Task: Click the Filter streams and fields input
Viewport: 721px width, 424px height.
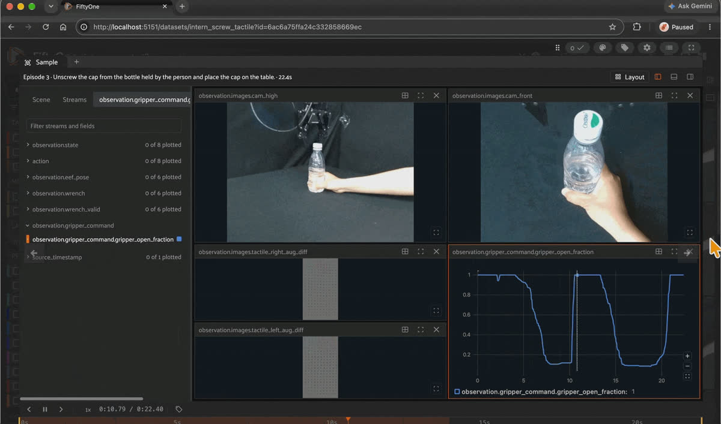Action: pos(104,126)
